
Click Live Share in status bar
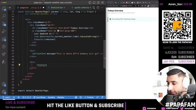pos(40,97)
